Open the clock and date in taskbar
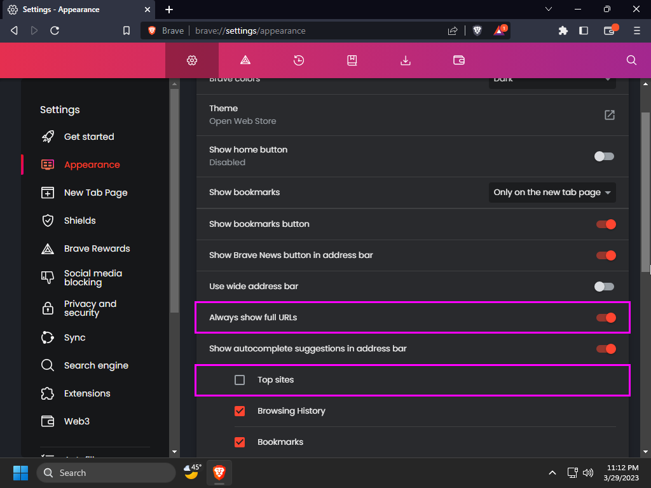Screen dimensions: 651x488 point(622,473)
